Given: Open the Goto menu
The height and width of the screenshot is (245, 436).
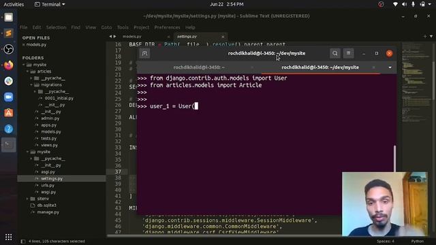Looking at the screenshot, I should pos(106,27).
